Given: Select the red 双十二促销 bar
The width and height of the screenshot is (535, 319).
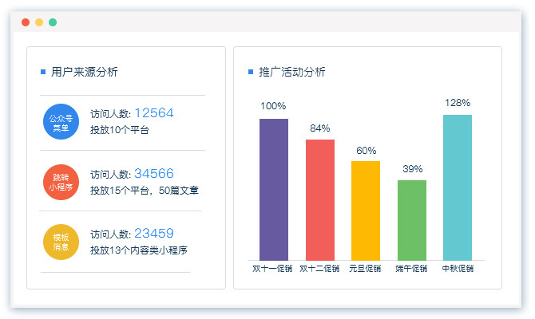Looking at the screenshot, I should point(320,199).
